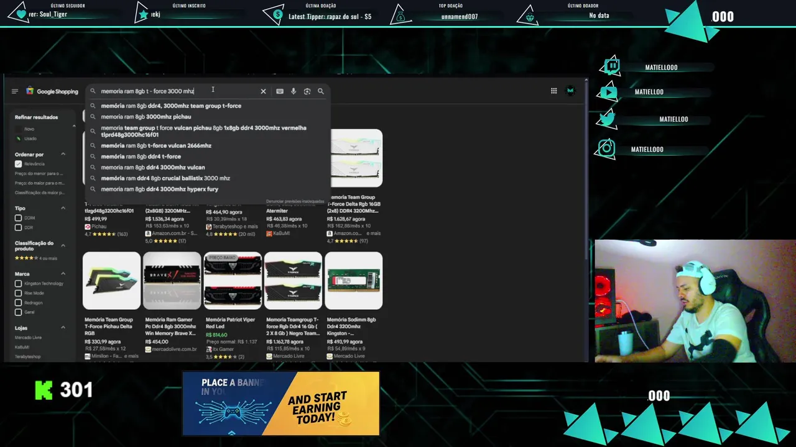Open Sodimm 8gb Kingston product image
Viewport: 796px width, 447px height.
pyautogui.click(x=353, y=281)
